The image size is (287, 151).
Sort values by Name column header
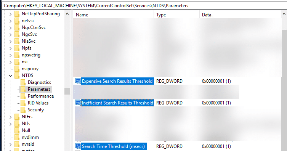(x=114, y=15)
